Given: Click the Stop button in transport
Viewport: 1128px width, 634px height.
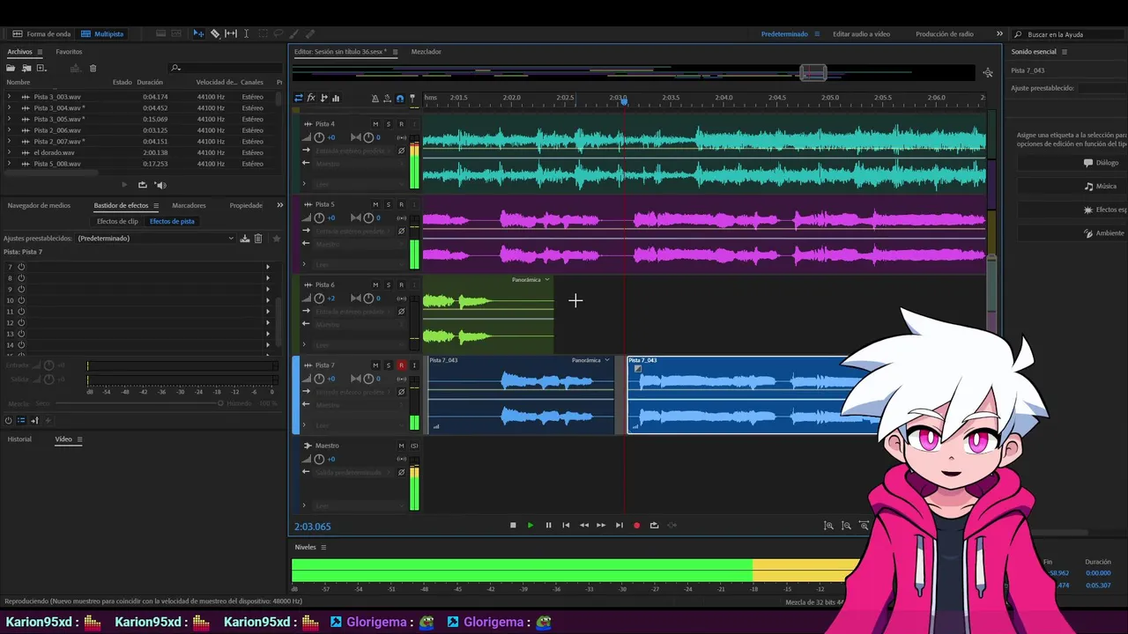Looking at the screenshot, I should tap(513, 526).
